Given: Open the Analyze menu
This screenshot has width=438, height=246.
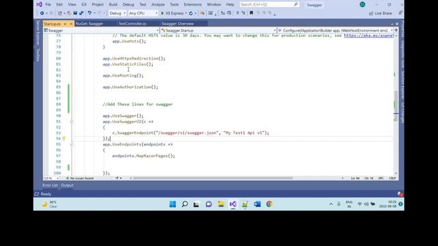Looking at the screenshot, I should [x=158, y=5].
